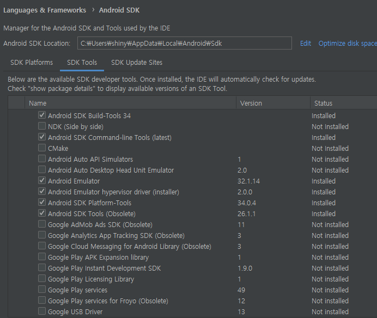377x318 pixels.
Task: Click the Optimize disk space link
Action: (x=348, y=44)
